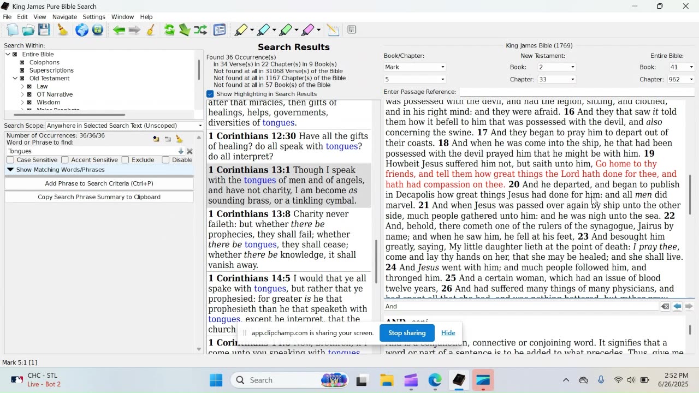Screen dimensions: 699x393
Task: Click the Enter Passage Reference field
Action: tap(577, 92)
